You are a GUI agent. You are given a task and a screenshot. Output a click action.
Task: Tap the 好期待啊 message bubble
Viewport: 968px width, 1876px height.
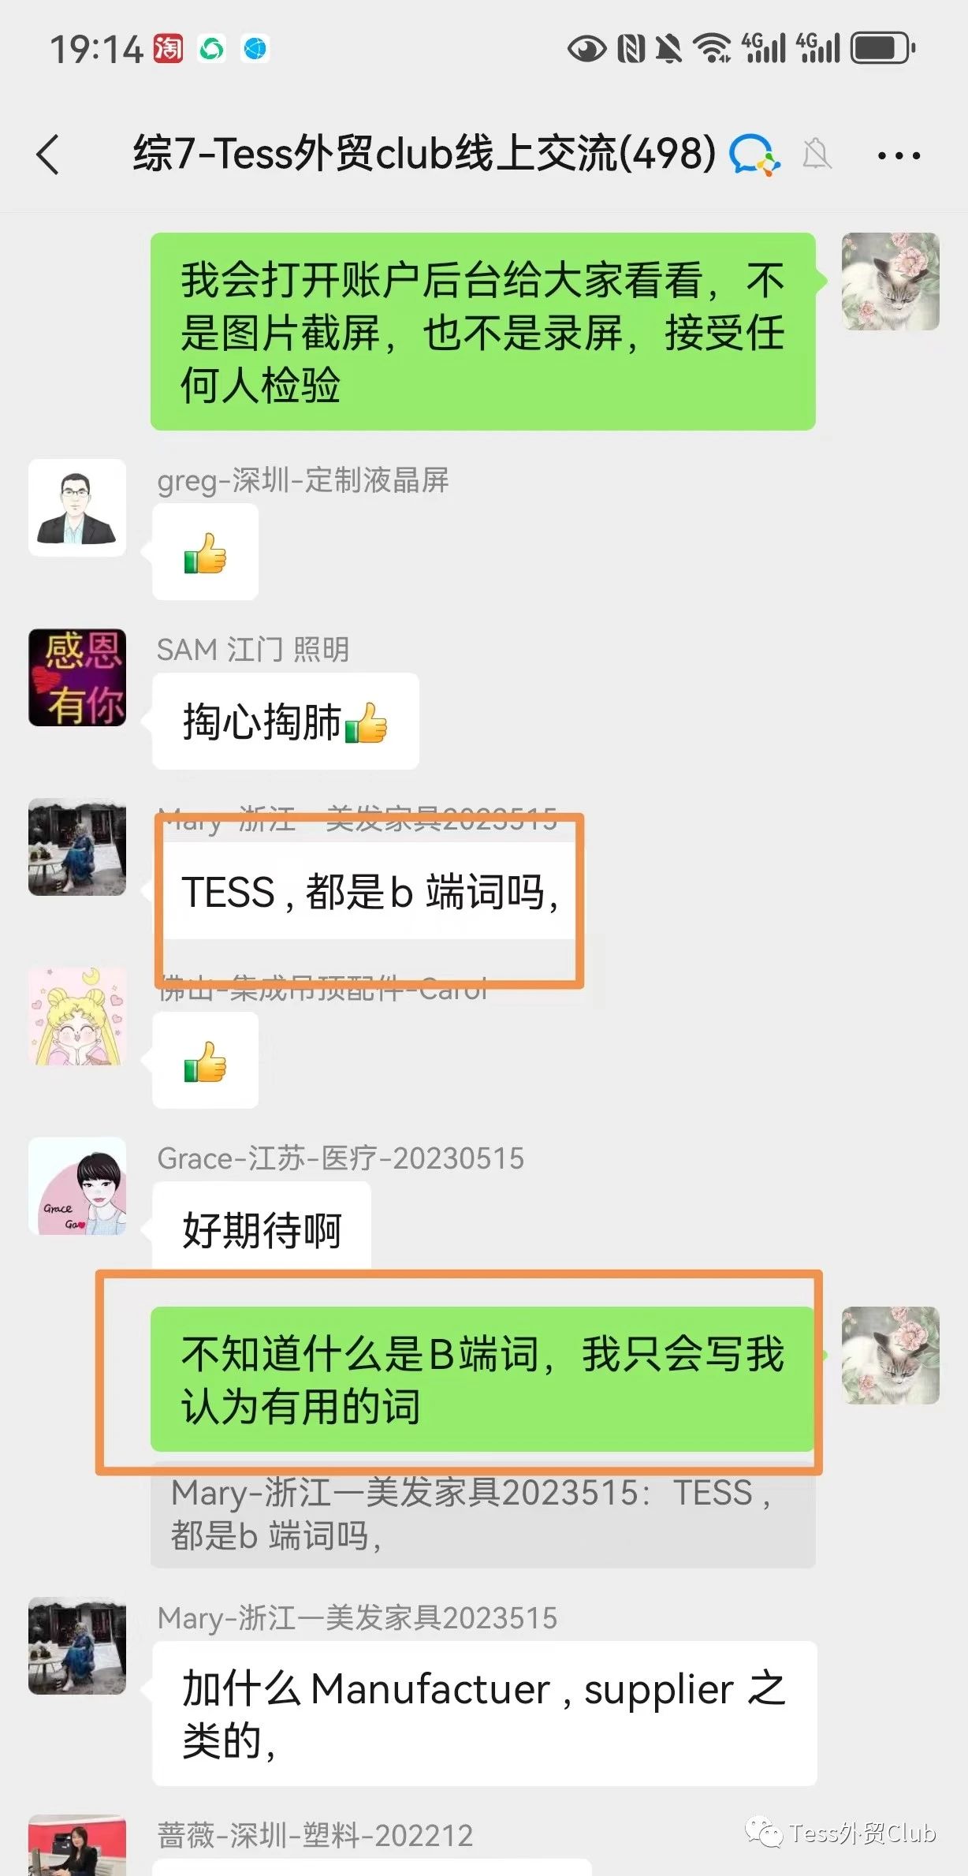tap(262, 1227)
